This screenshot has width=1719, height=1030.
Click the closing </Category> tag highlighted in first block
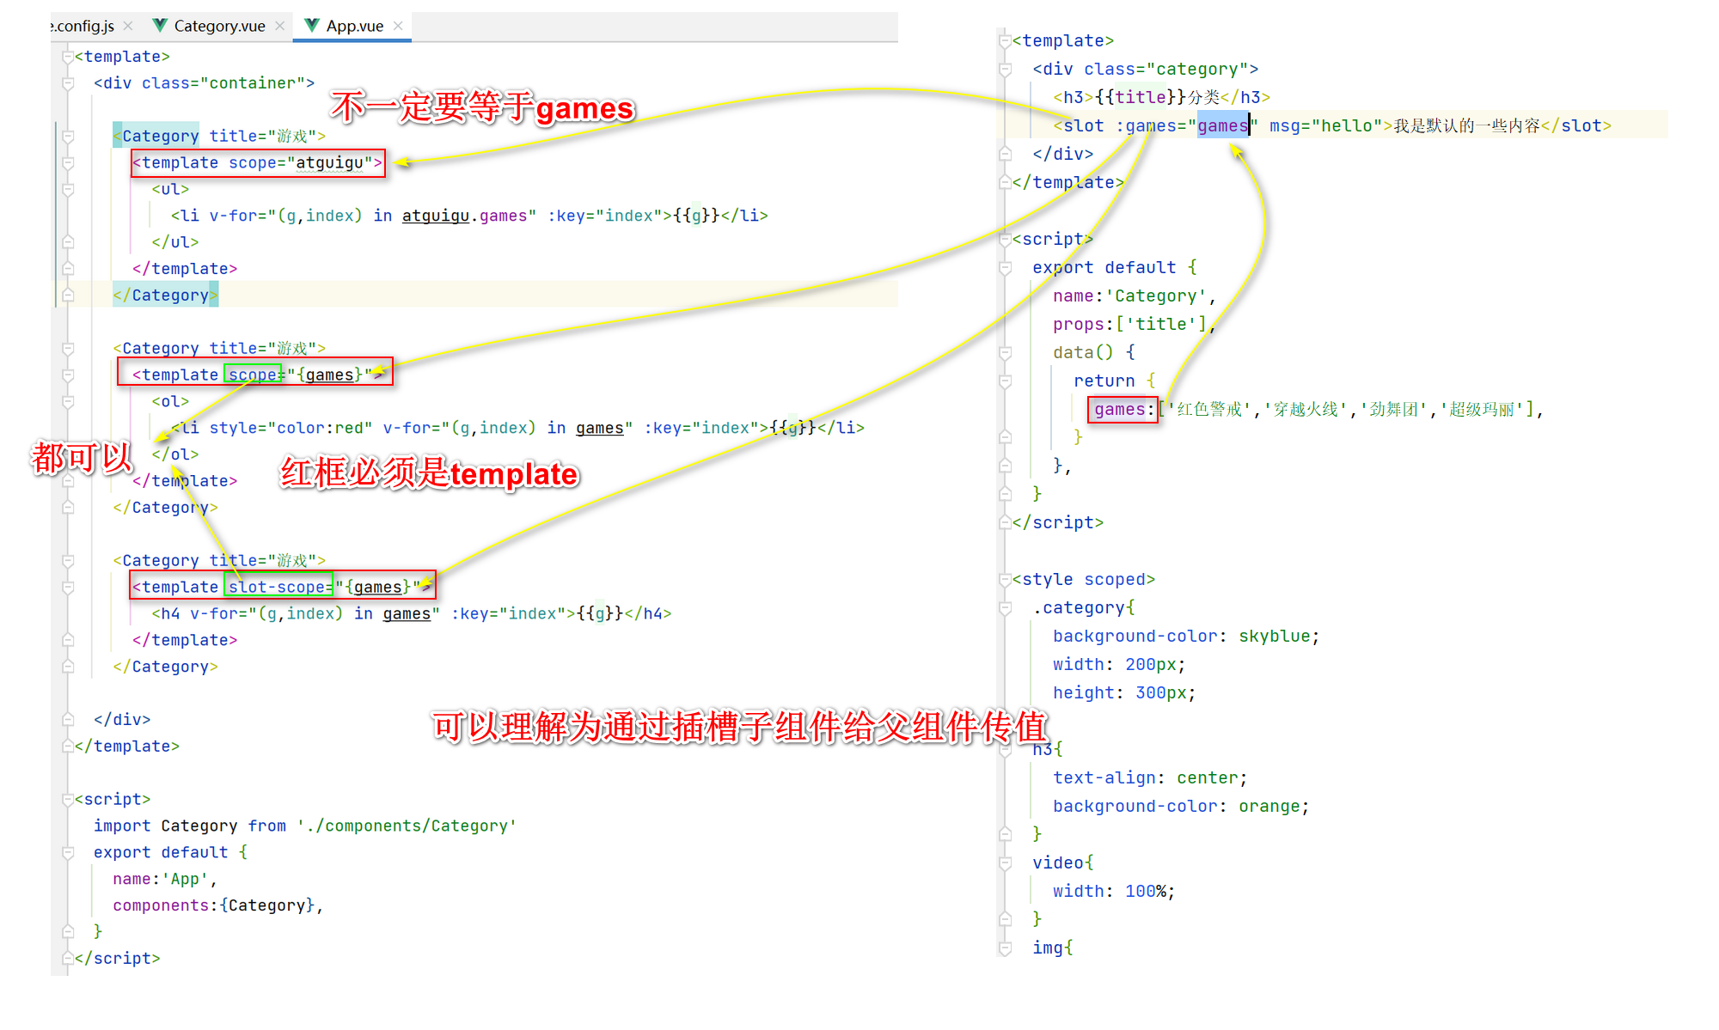pos(165,295)
